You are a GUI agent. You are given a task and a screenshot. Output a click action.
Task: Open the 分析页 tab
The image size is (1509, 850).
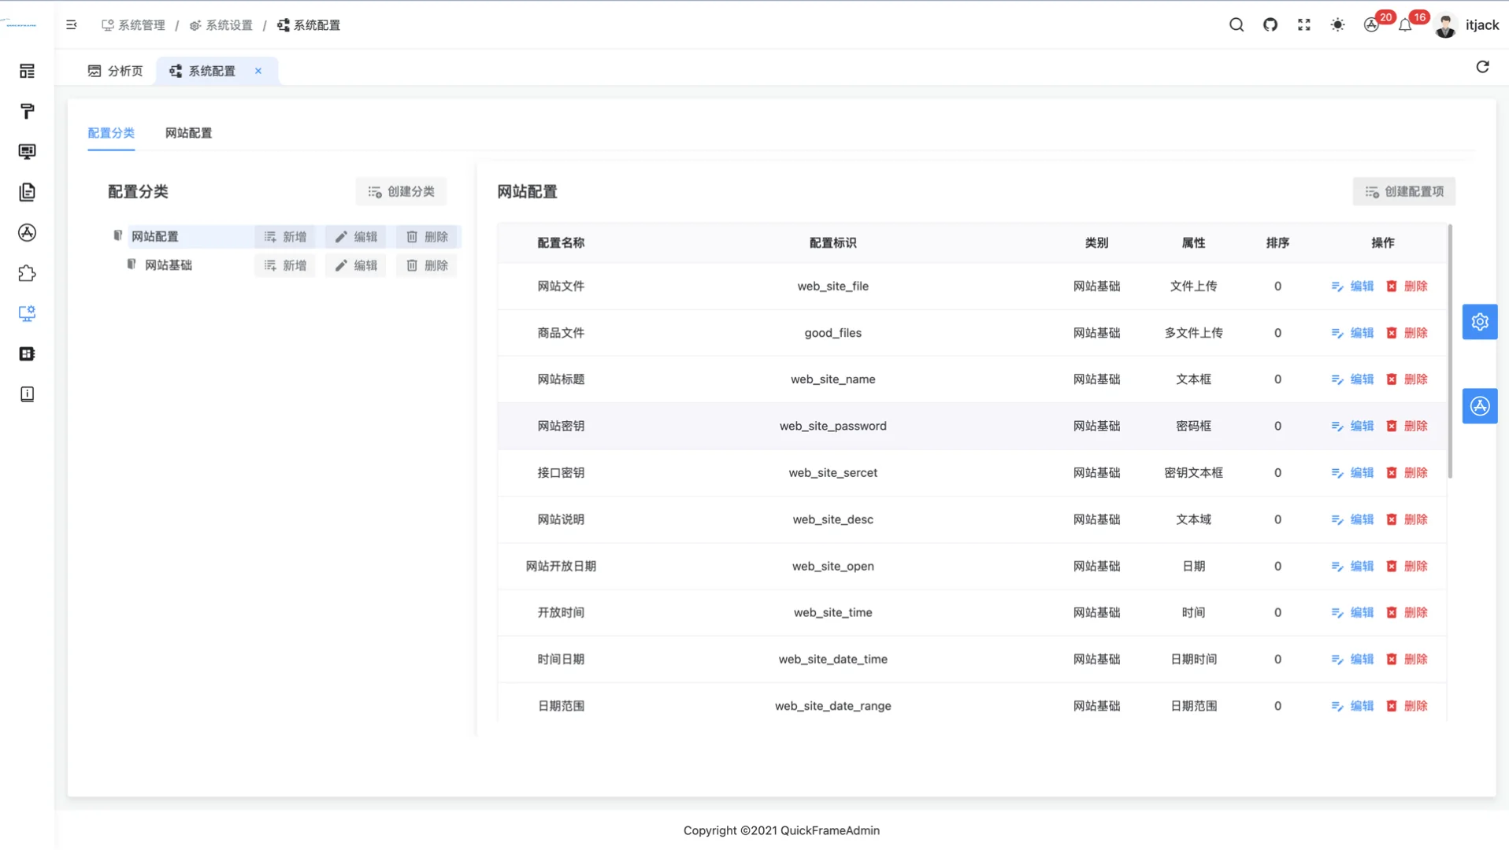click(115, 71)
